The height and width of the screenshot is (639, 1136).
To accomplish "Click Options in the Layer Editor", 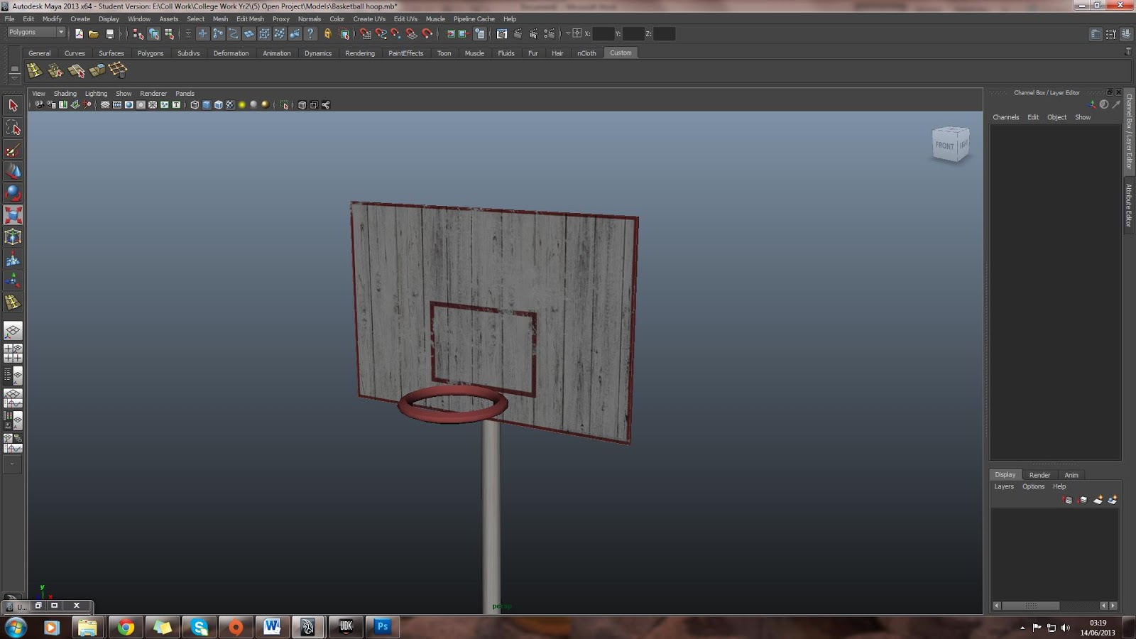I will point(1033,486).
